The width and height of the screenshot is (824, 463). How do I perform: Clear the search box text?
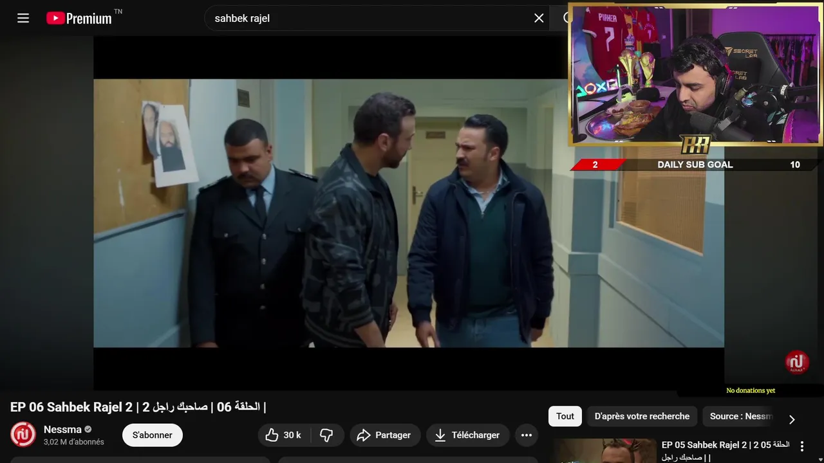(539, 18)
